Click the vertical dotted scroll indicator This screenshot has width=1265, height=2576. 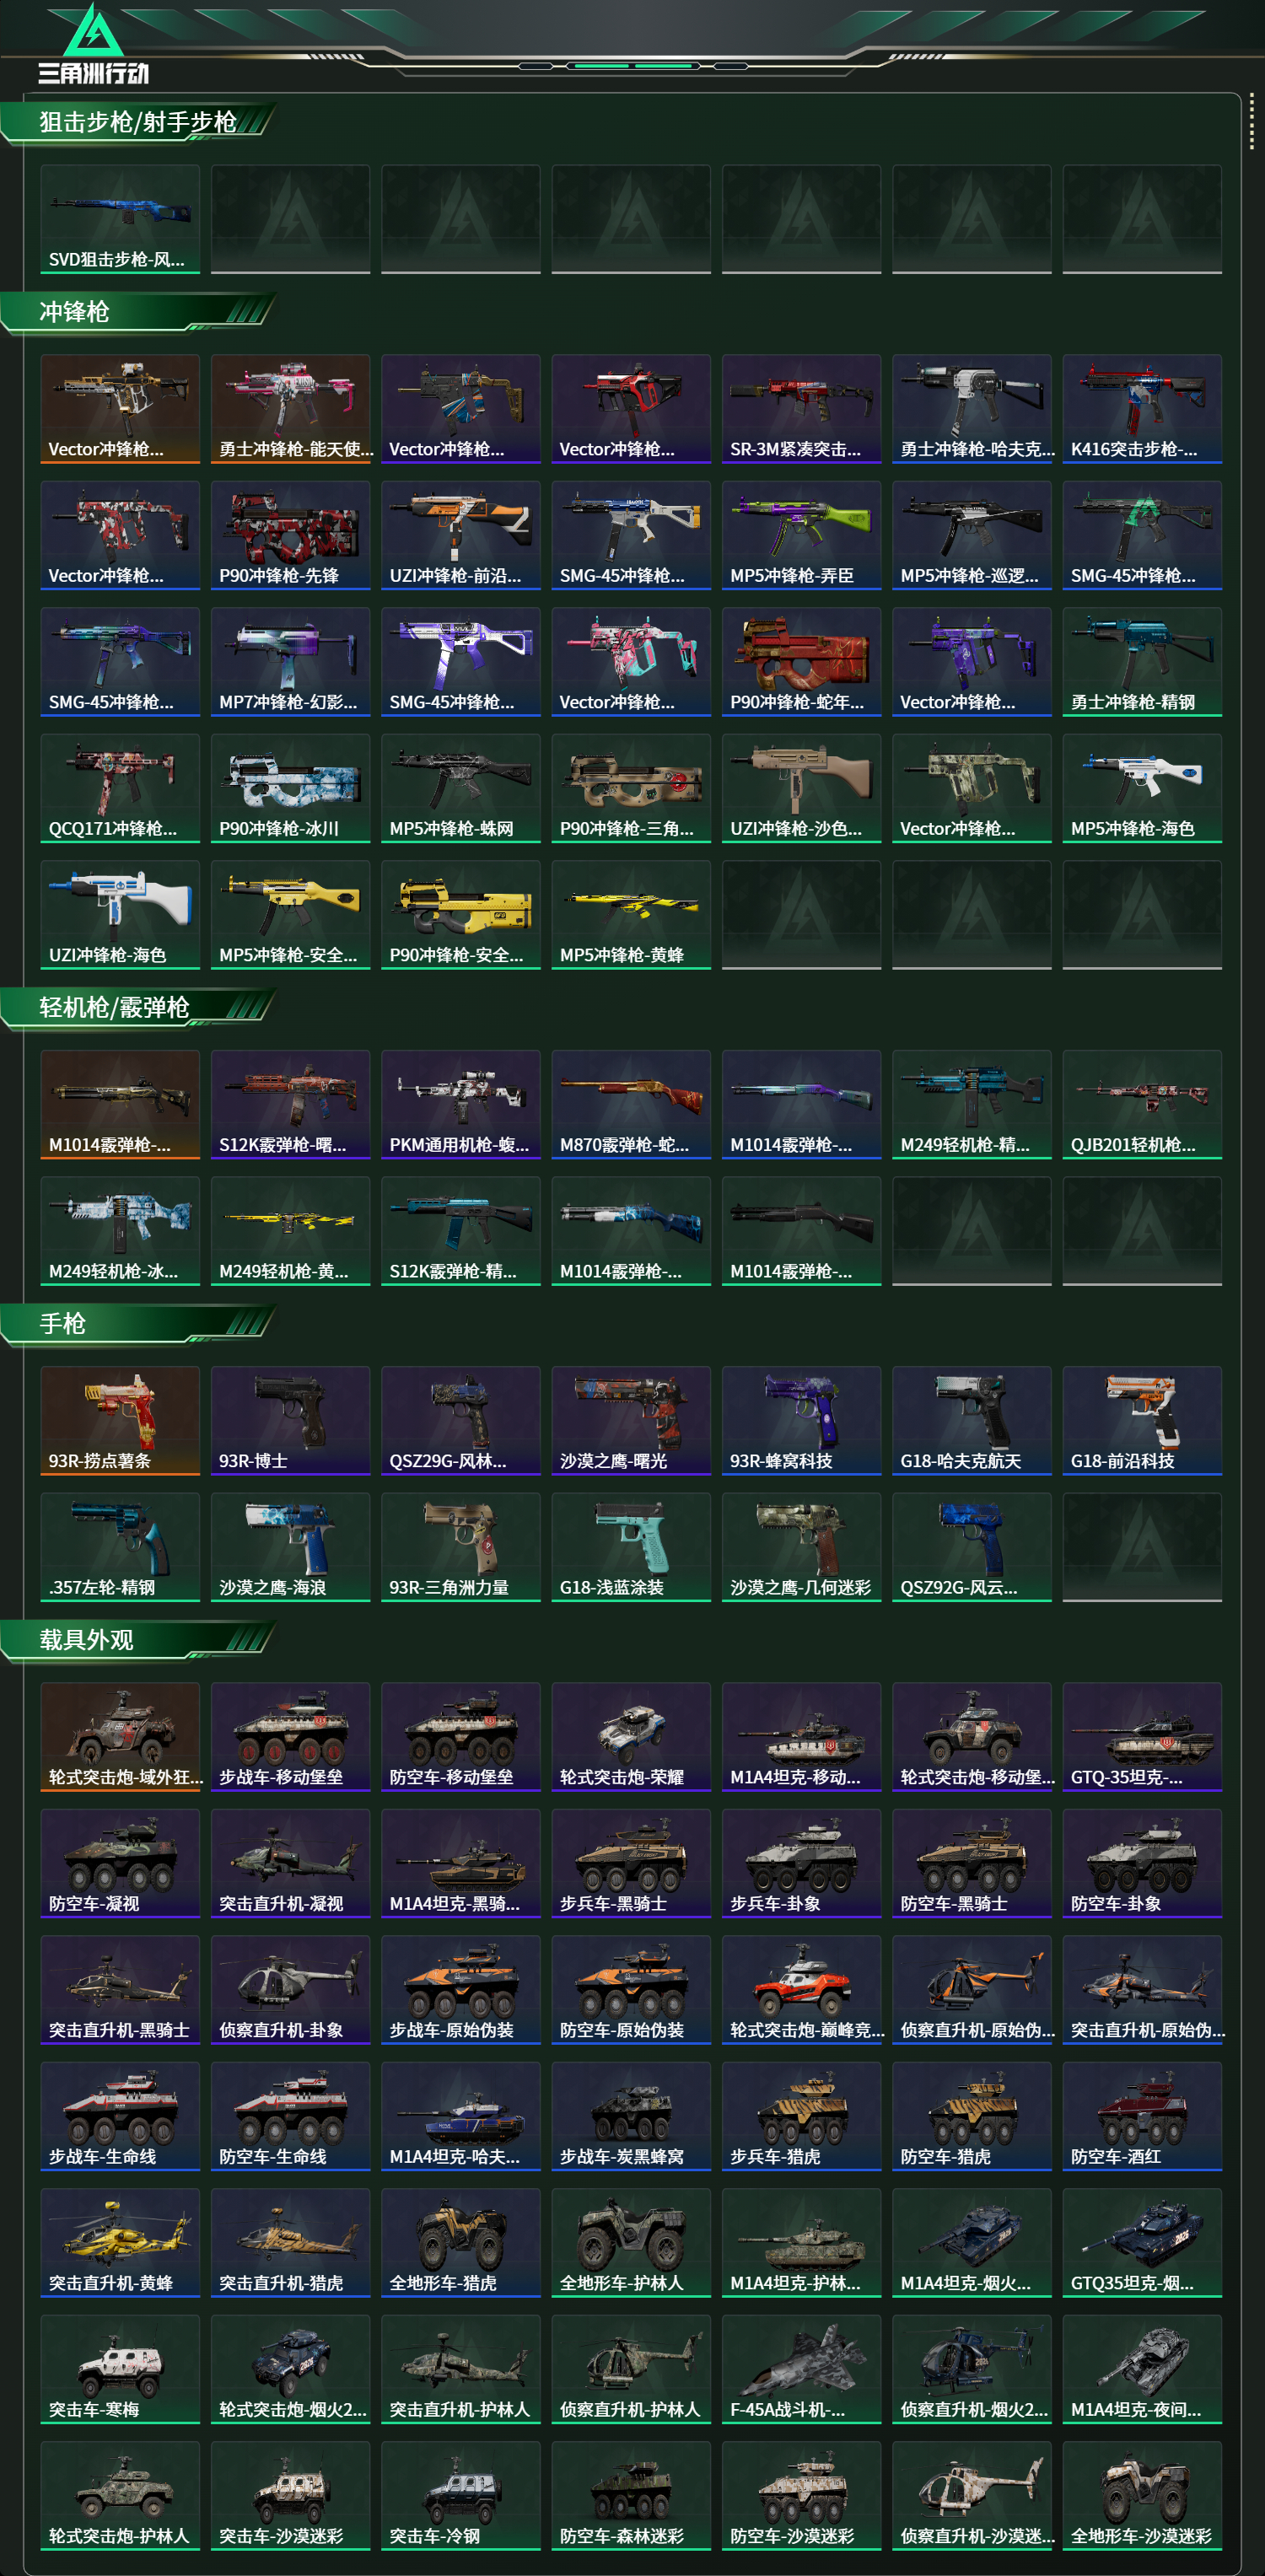pyautogui.click(x=1251, y=124)
